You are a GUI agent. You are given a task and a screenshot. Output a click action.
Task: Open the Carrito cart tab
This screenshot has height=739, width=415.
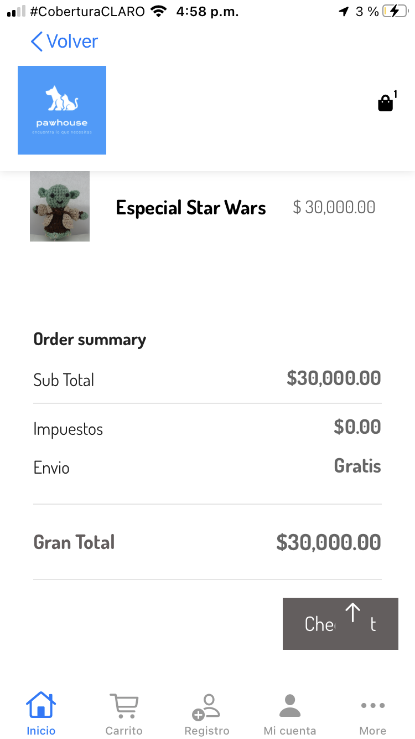click(x=124, y=706)
